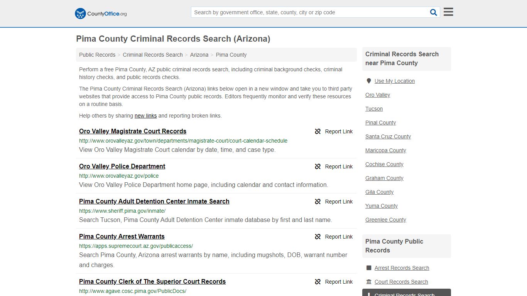This screenshot has height=296, width=527.
Task: Click the search magnifier icon
Action: [434, 12]
